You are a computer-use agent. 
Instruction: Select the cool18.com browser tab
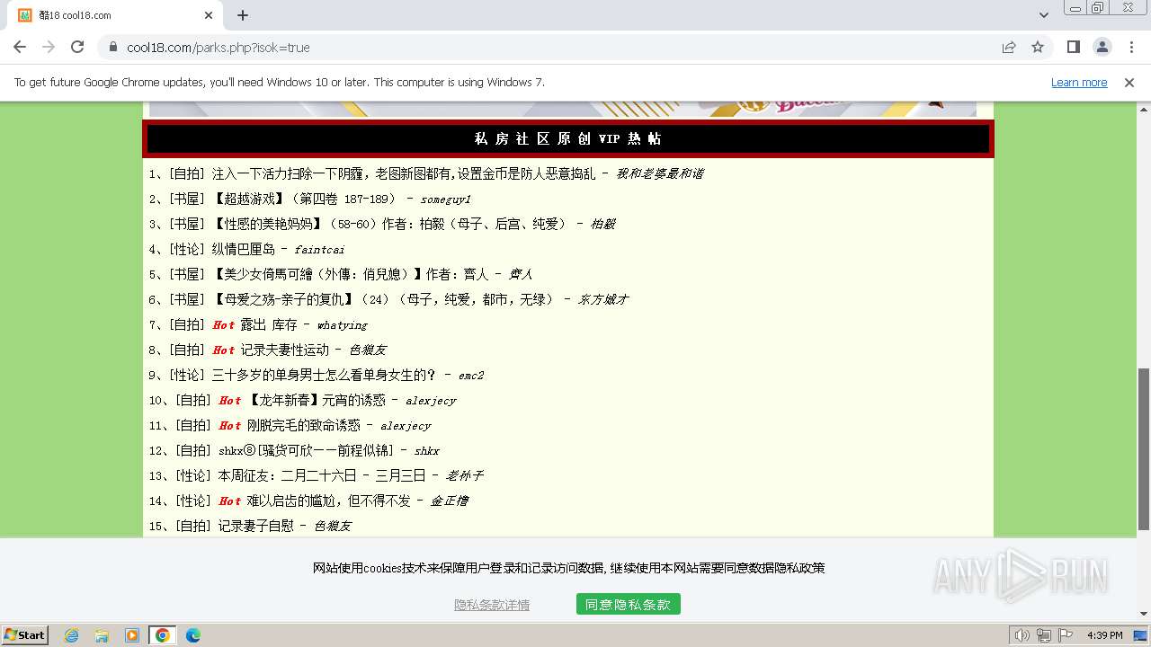(115, 15)
